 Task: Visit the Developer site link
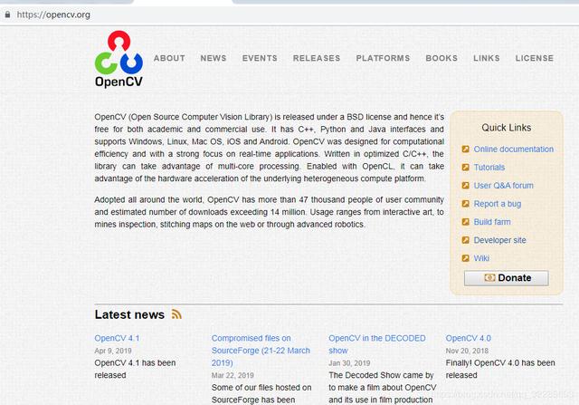pos(500,240)
